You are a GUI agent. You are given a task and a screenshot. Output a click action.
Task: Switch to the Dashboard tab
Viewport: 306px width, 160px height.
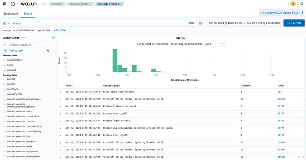[11, 13]
